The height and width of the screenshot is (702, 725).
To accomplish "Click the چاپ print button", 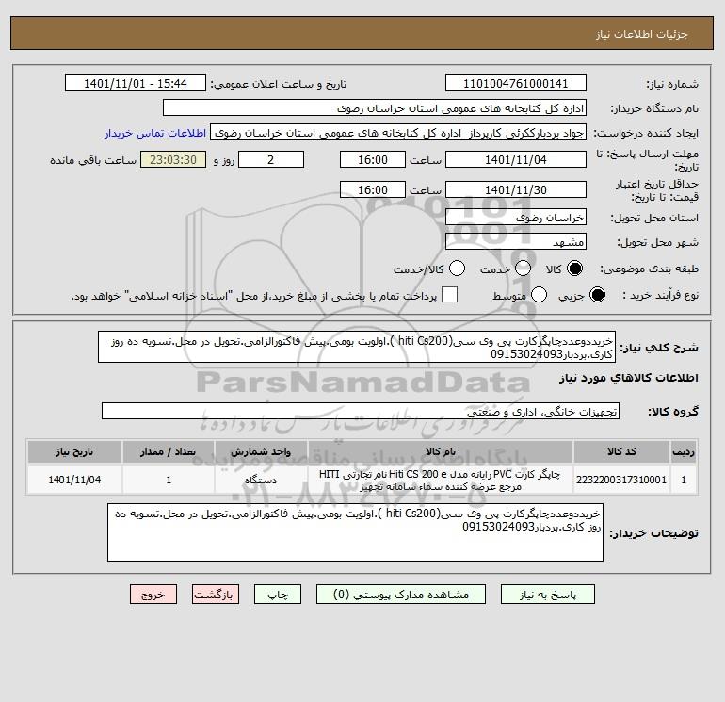I will 278,595.
